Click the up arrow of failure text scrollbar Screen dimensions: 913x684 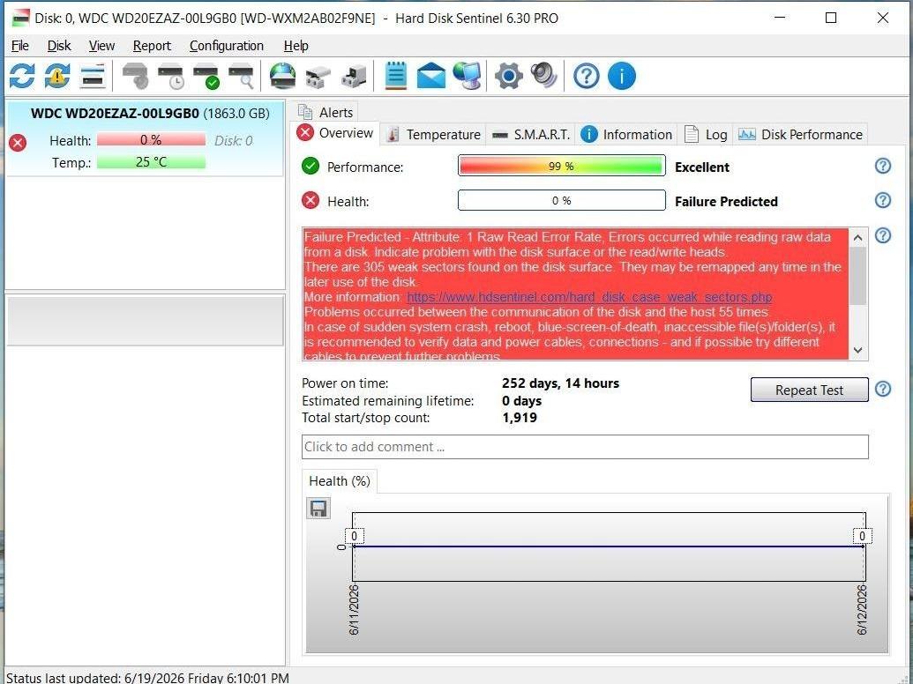(x=857, y=237)
